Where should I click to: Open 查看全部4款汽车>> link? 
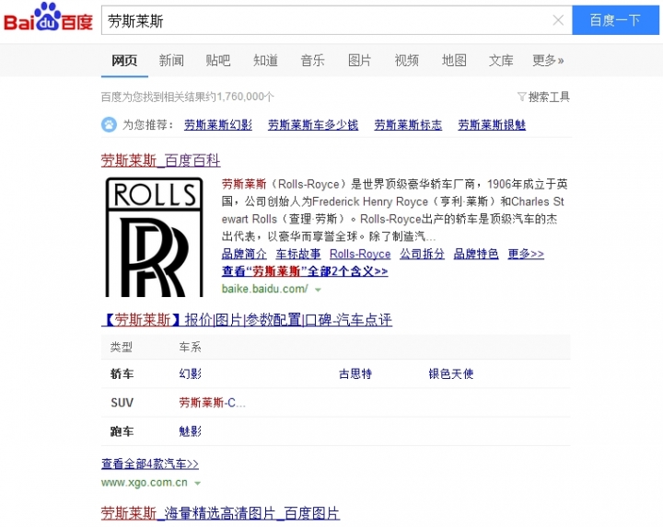(x=150, y=464)
